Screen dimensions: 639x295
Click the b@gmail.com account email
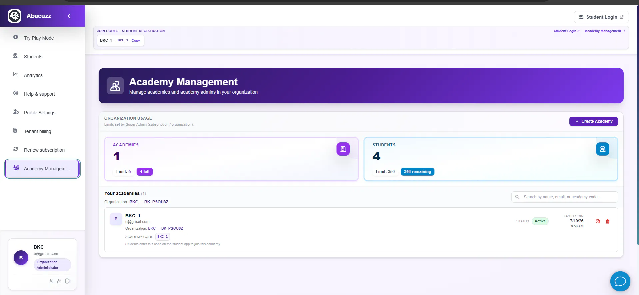(x=46, y=254)
